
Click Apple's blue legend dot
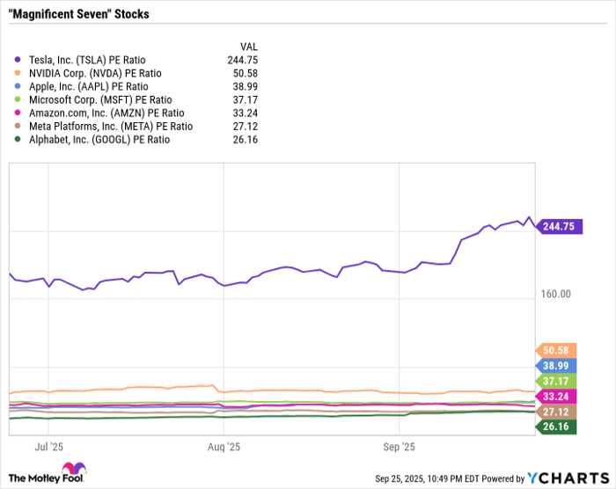point(18,86)
